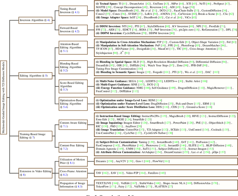
Task: Click the root Multimodal-Guided Image Editing box
Action: pyautogui.click(x=3, y=98)
